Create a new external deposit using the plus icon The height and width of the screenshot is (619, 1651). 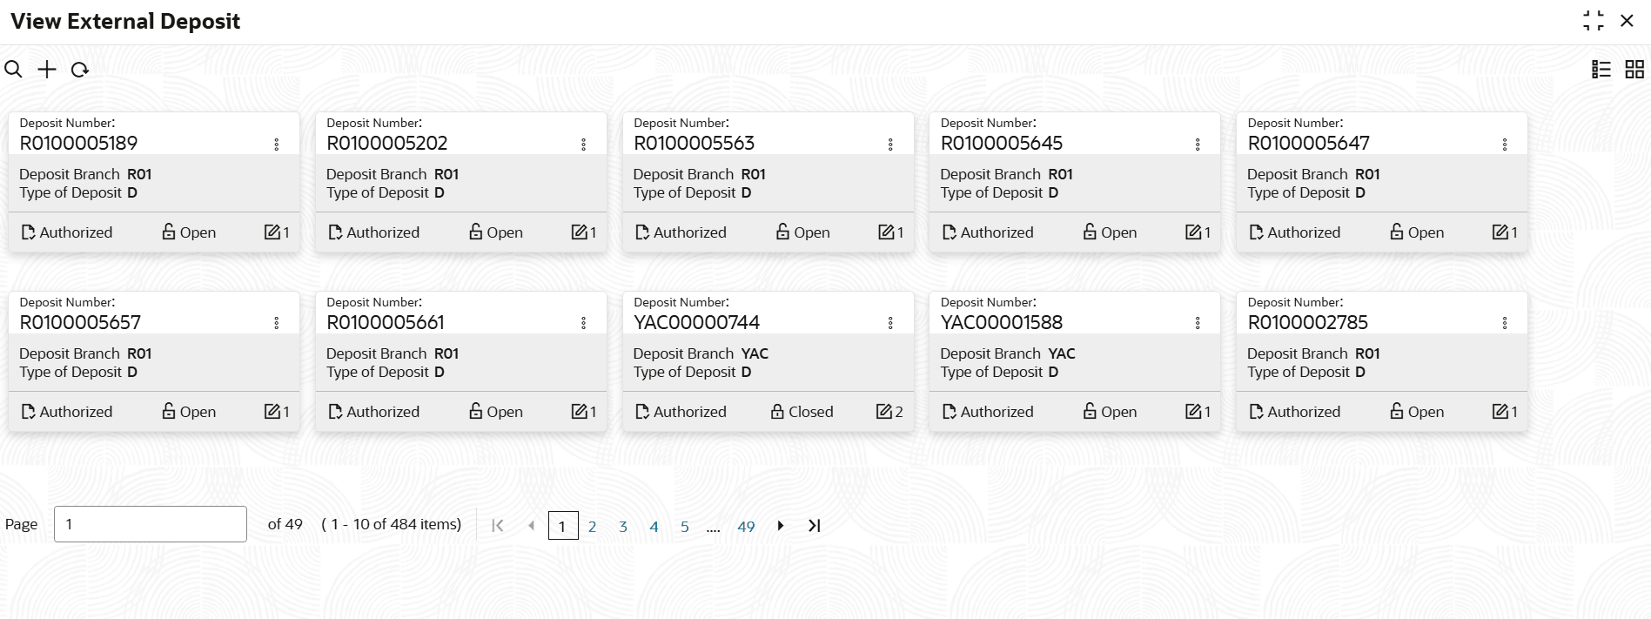tap(46, 69)
